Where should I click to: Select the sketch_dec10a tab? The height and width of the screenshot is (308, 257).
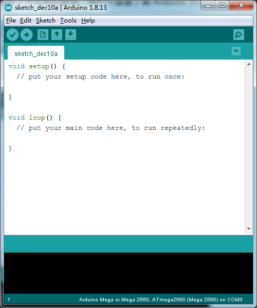(36, 53)
